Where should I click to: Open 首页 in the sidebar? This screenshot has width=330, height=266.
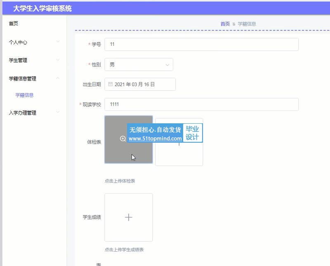click(x=14, y=24)
